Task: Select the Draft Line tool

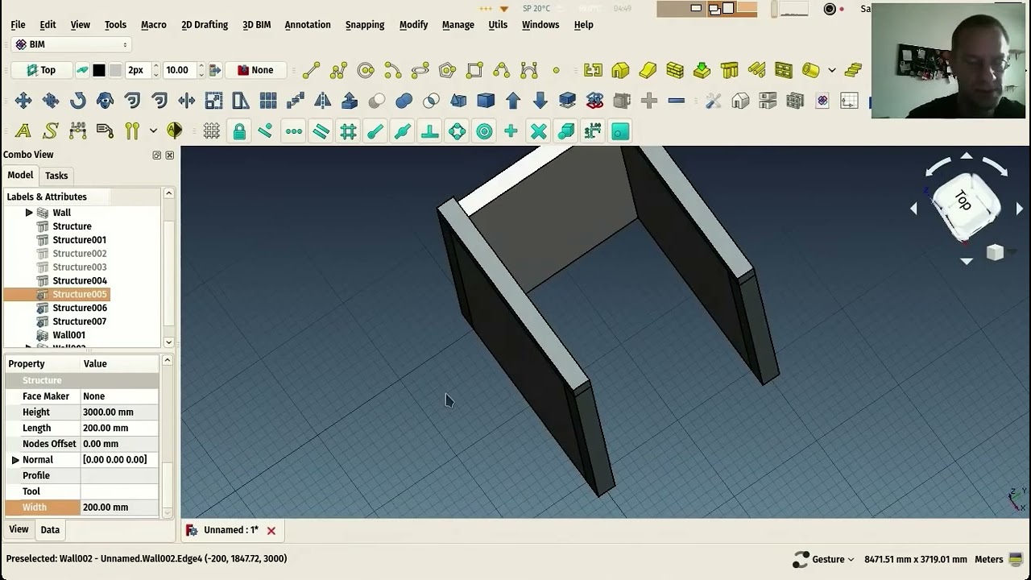Action: pyautogui.click(x=311, y=70)
